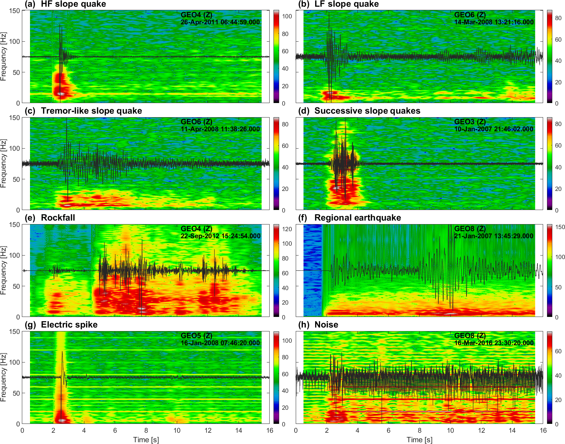
Task: Click the LF slope quake panel title
Action: click(346, 4)
